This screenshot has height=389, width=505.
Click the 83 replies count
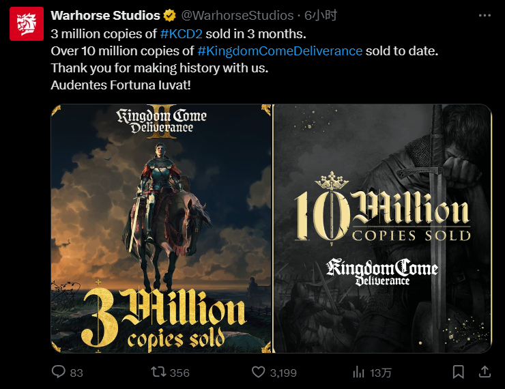coord(76,373)
